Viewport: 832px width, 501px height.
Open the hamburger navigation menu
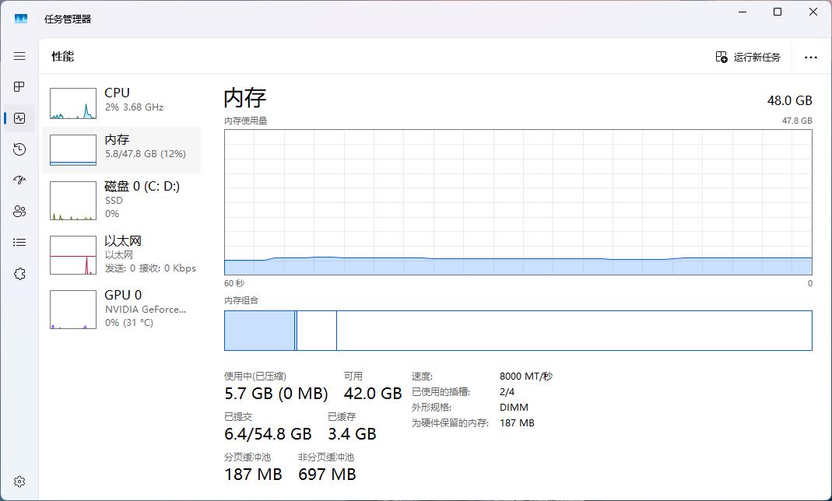tap(19, 56)
